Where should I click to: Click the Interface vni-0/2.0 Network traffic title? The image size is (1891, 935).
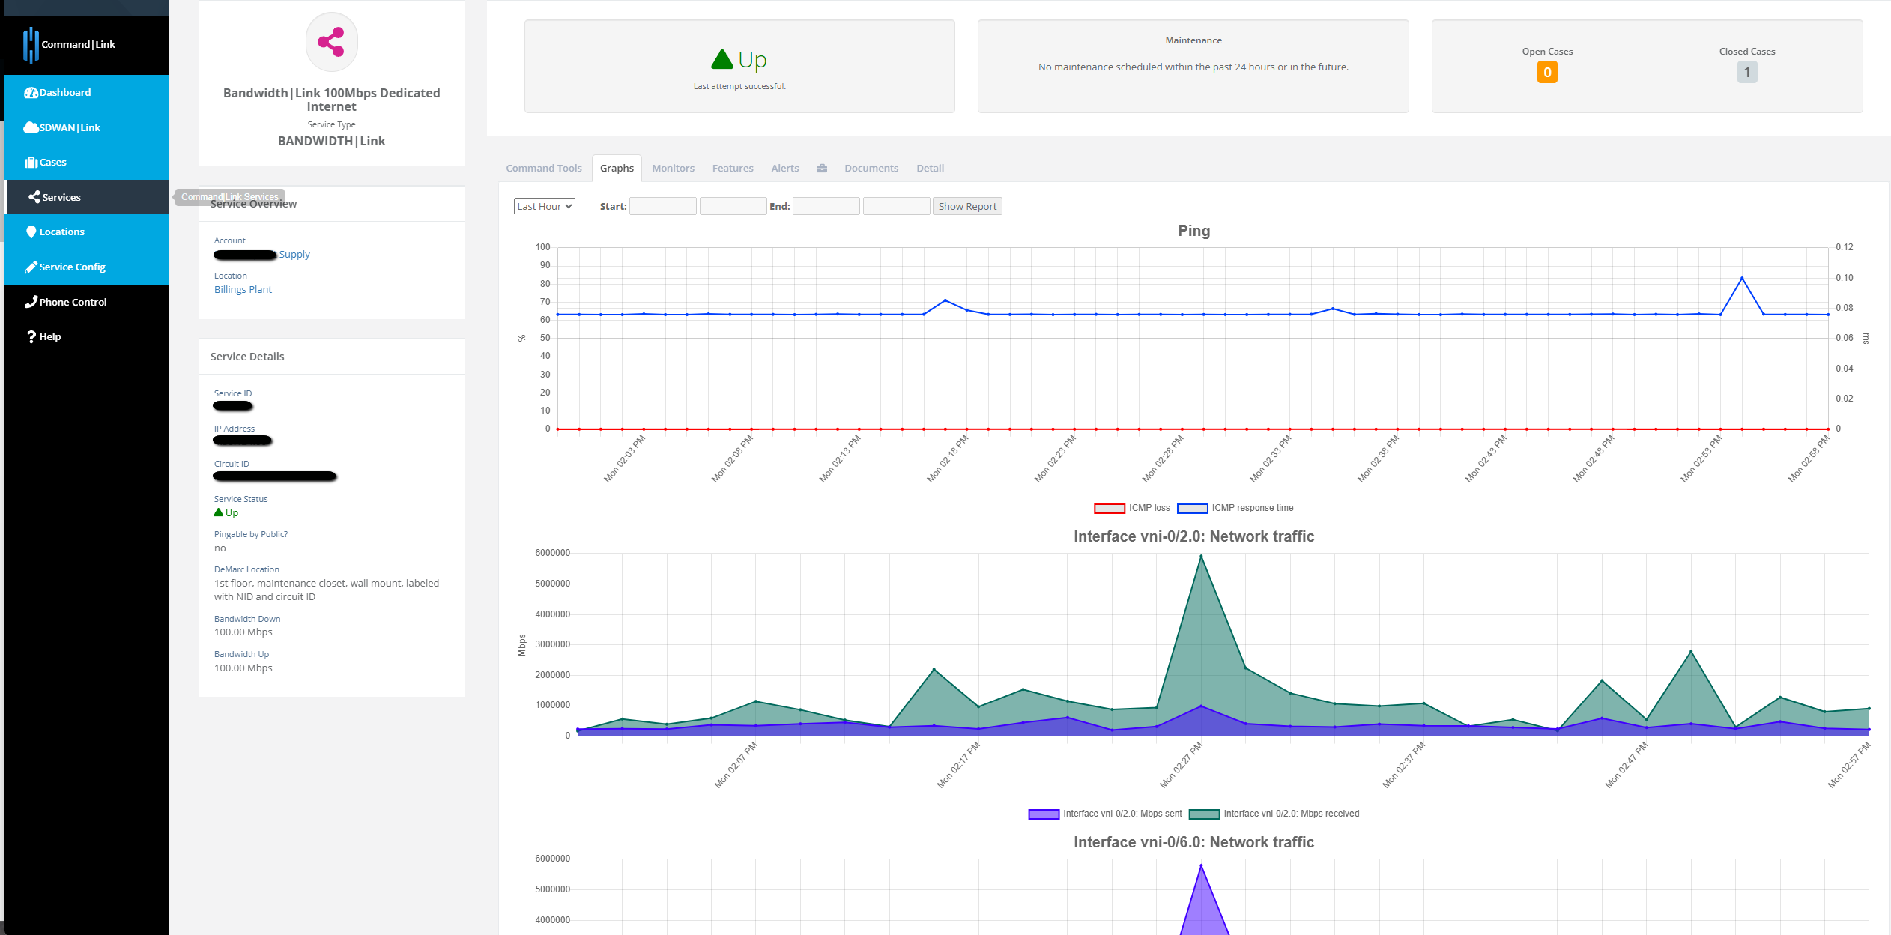click(1193, 536)
